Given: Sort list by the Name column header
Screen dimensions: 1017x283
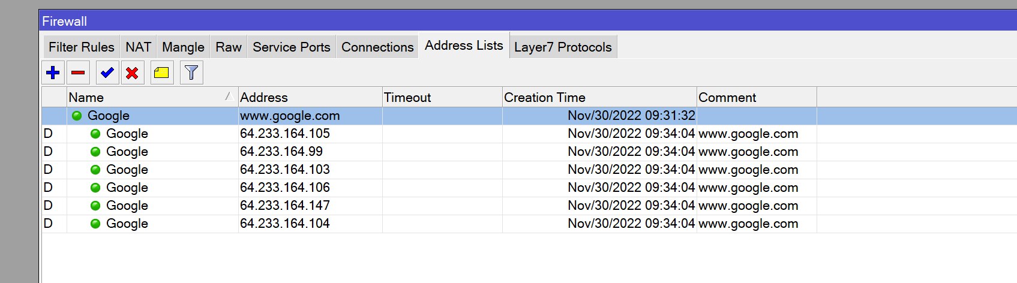Looking at the screenshot, I should [x=152, y=97].
